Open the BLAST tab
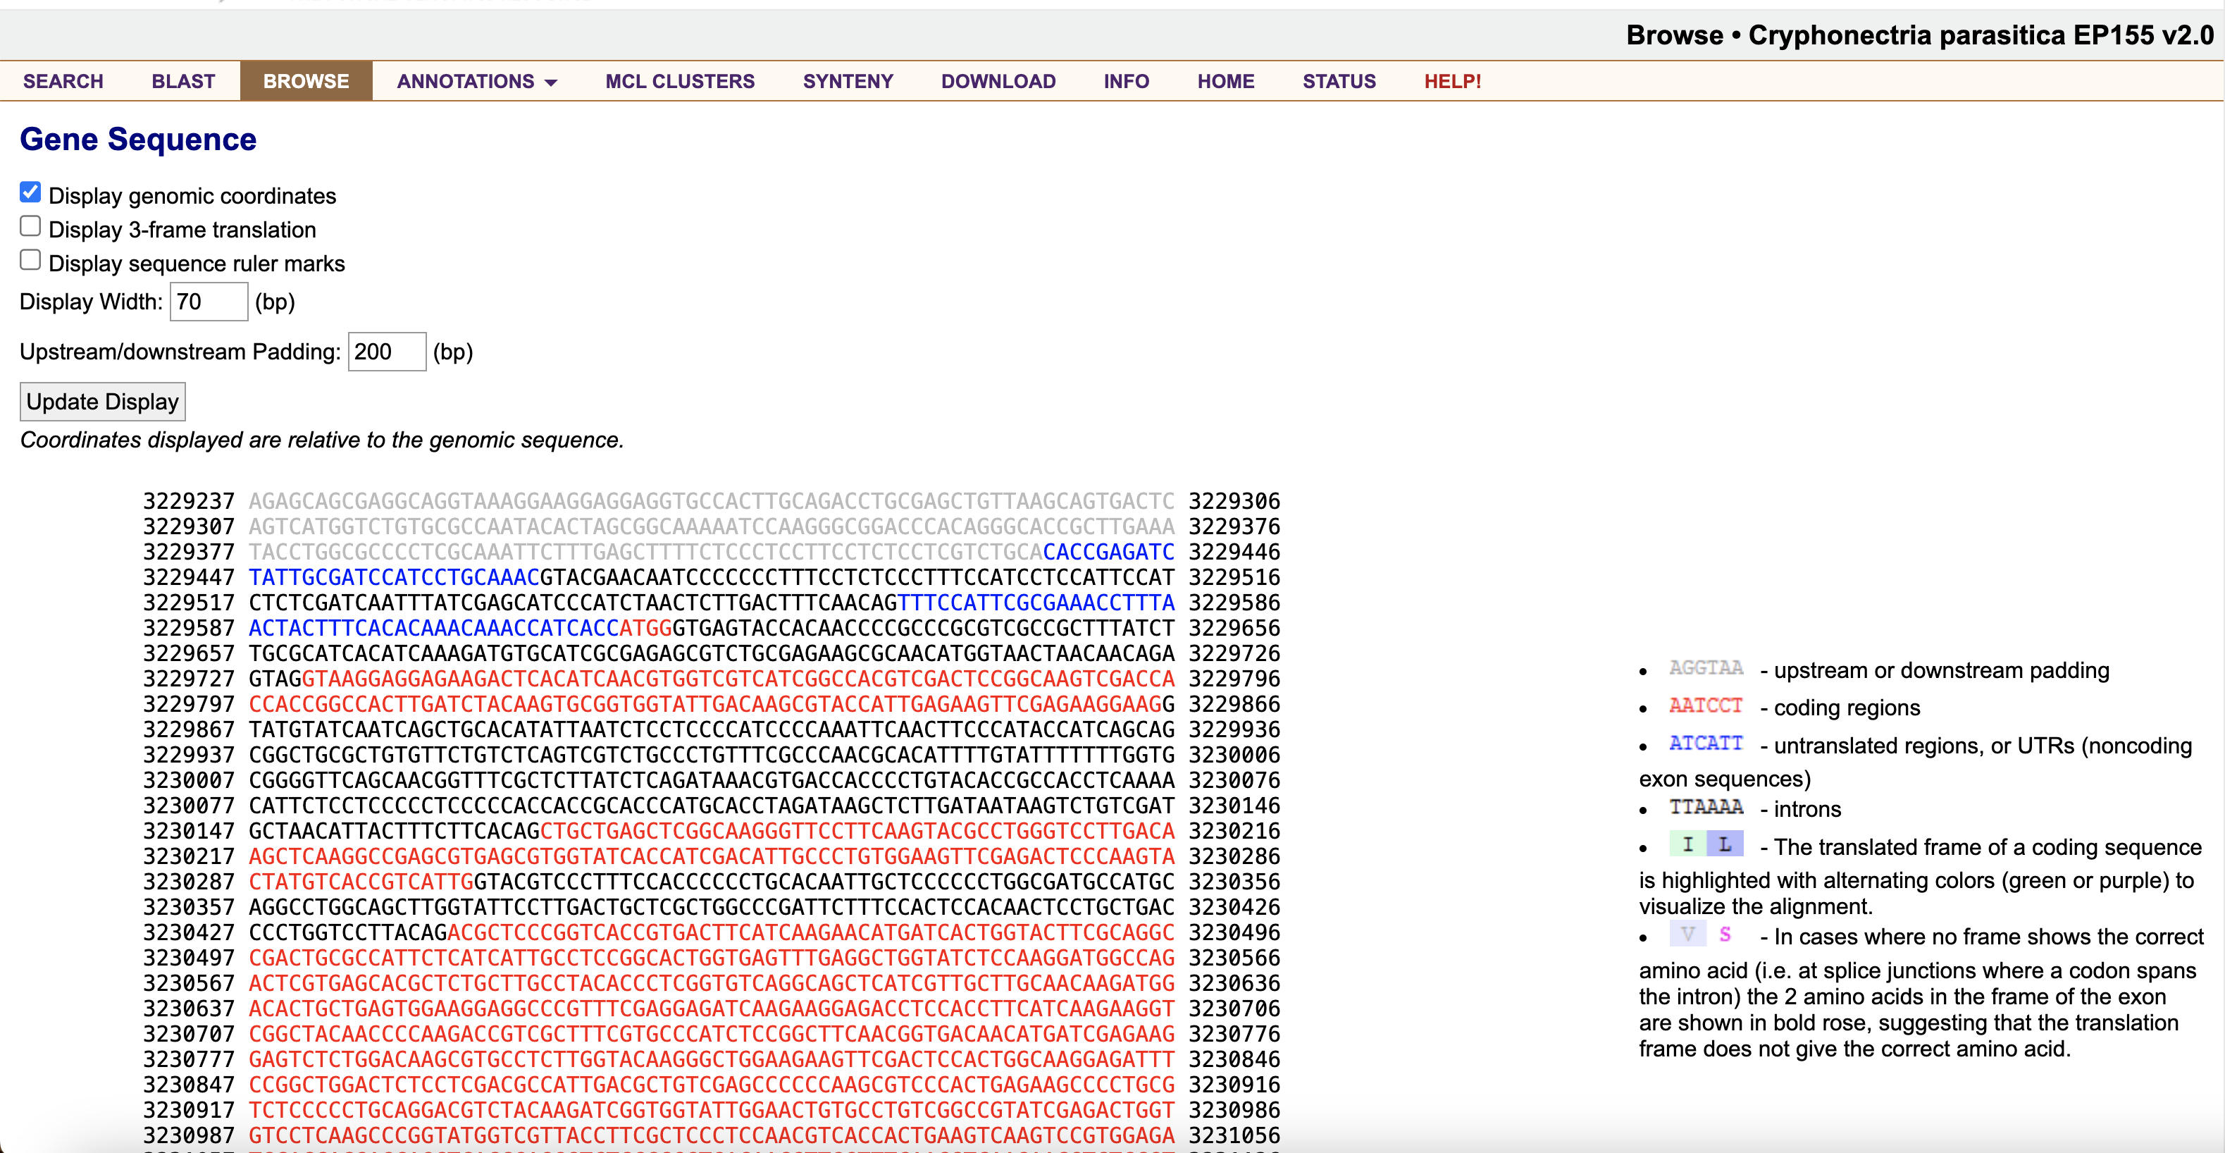Viewport: 2225px width, 1153px height. point(183,81)
